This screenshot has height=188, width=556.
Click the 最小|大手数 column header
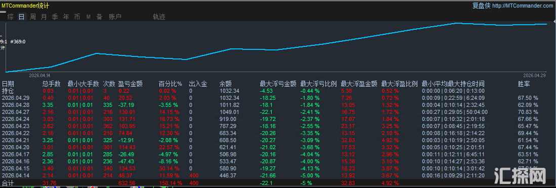click(83, 84)
